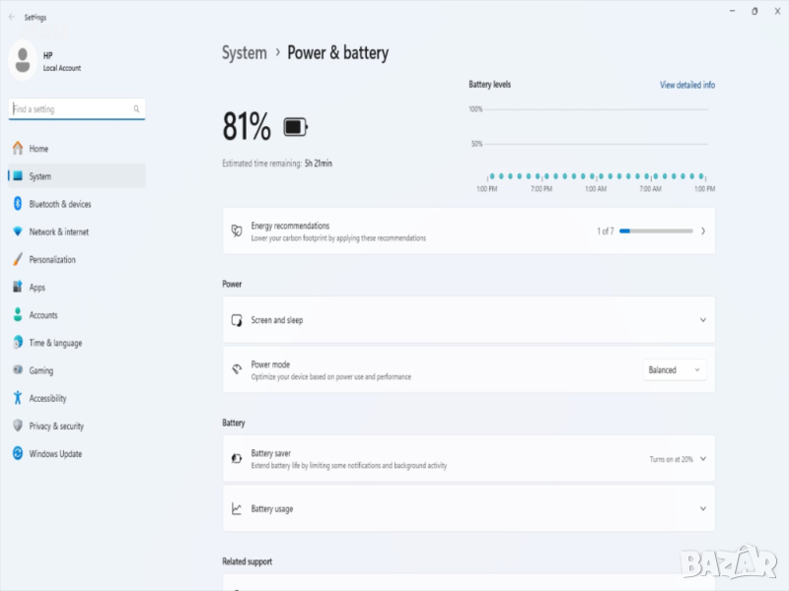Screen dimensions: 789x591
Task: Open the Windows Update icon
Action: (18, 454)
